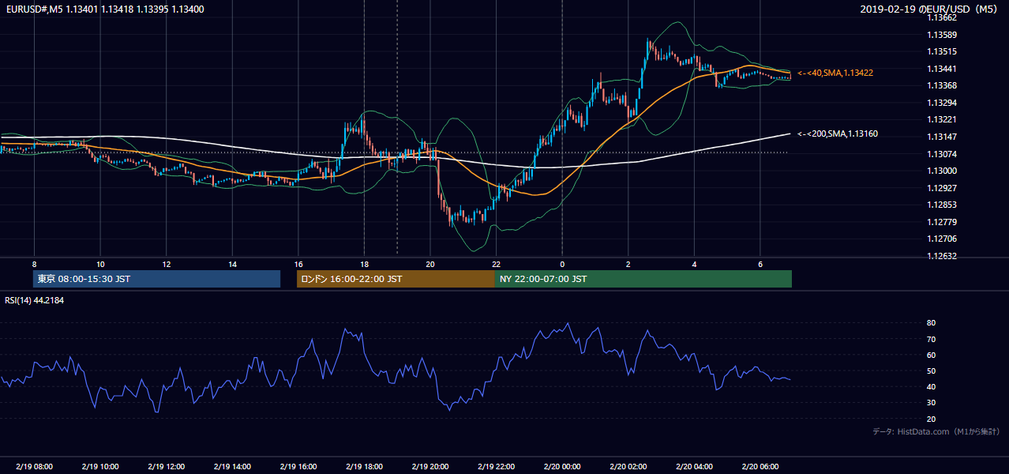Click price axis value 1.13589
1009x474 pixels.
941,35
